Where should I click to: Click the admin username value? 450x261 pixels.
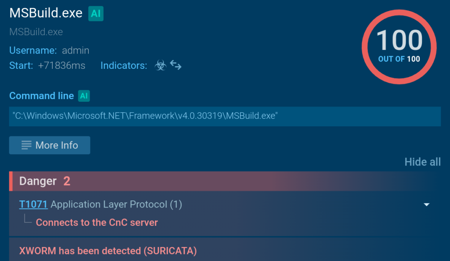click(x=76, y=50)
